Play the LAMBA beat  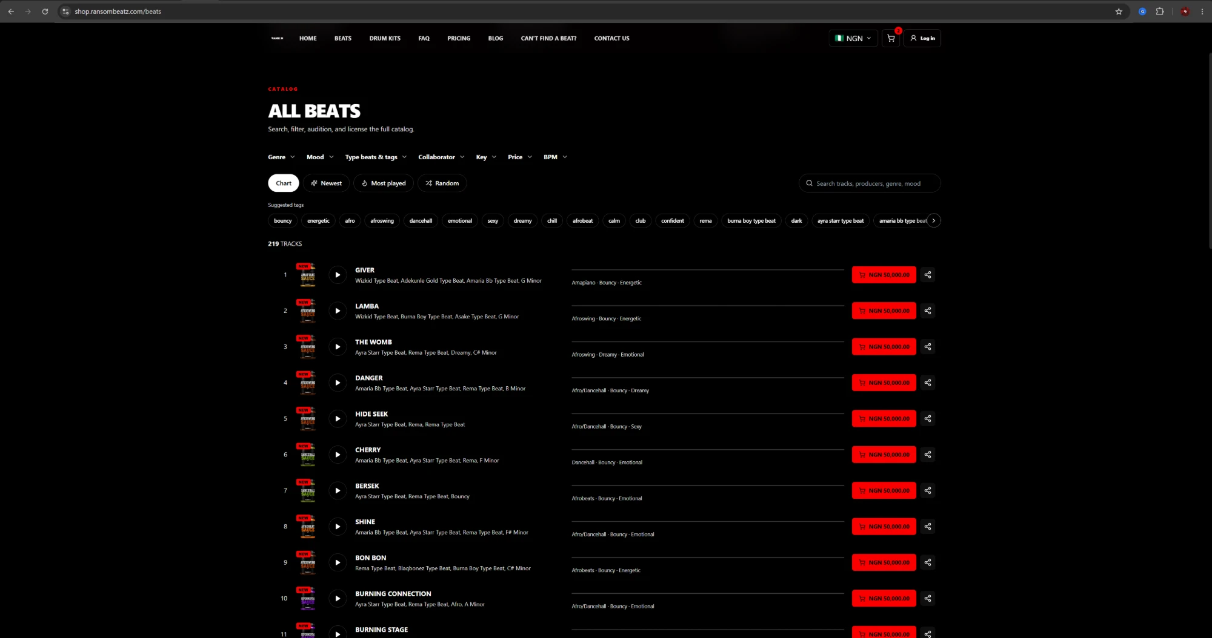click(338, 311)
